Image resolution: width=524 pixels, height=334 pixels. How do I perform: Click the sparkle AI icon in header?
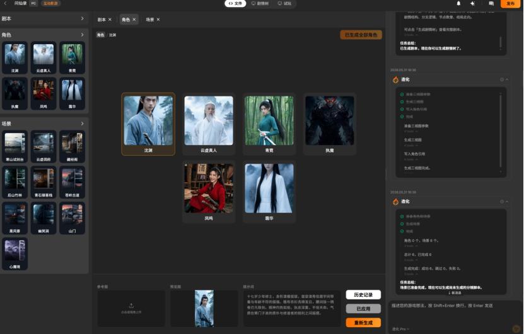(x=472, y=3)
